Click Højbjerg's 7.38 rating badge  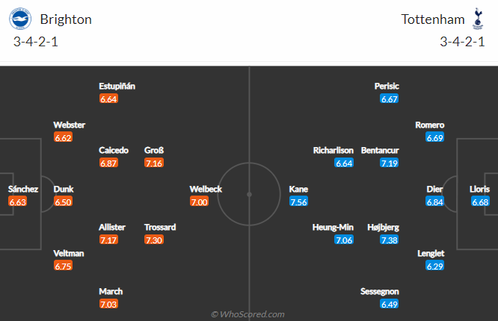point(389,240)
